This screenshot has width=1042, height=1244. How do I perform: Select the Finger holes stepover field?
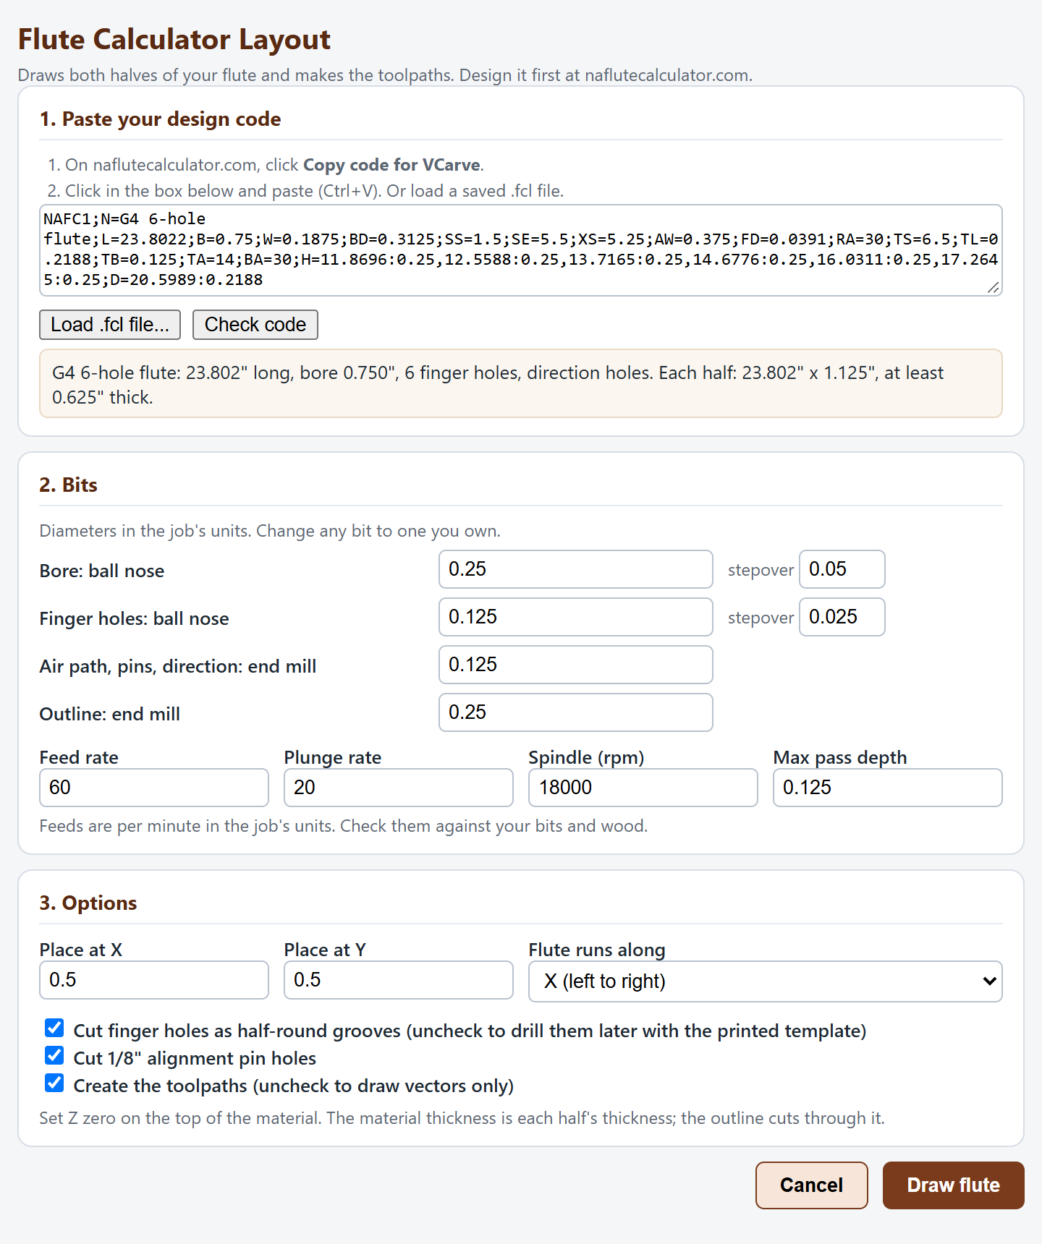pos(842,617)
